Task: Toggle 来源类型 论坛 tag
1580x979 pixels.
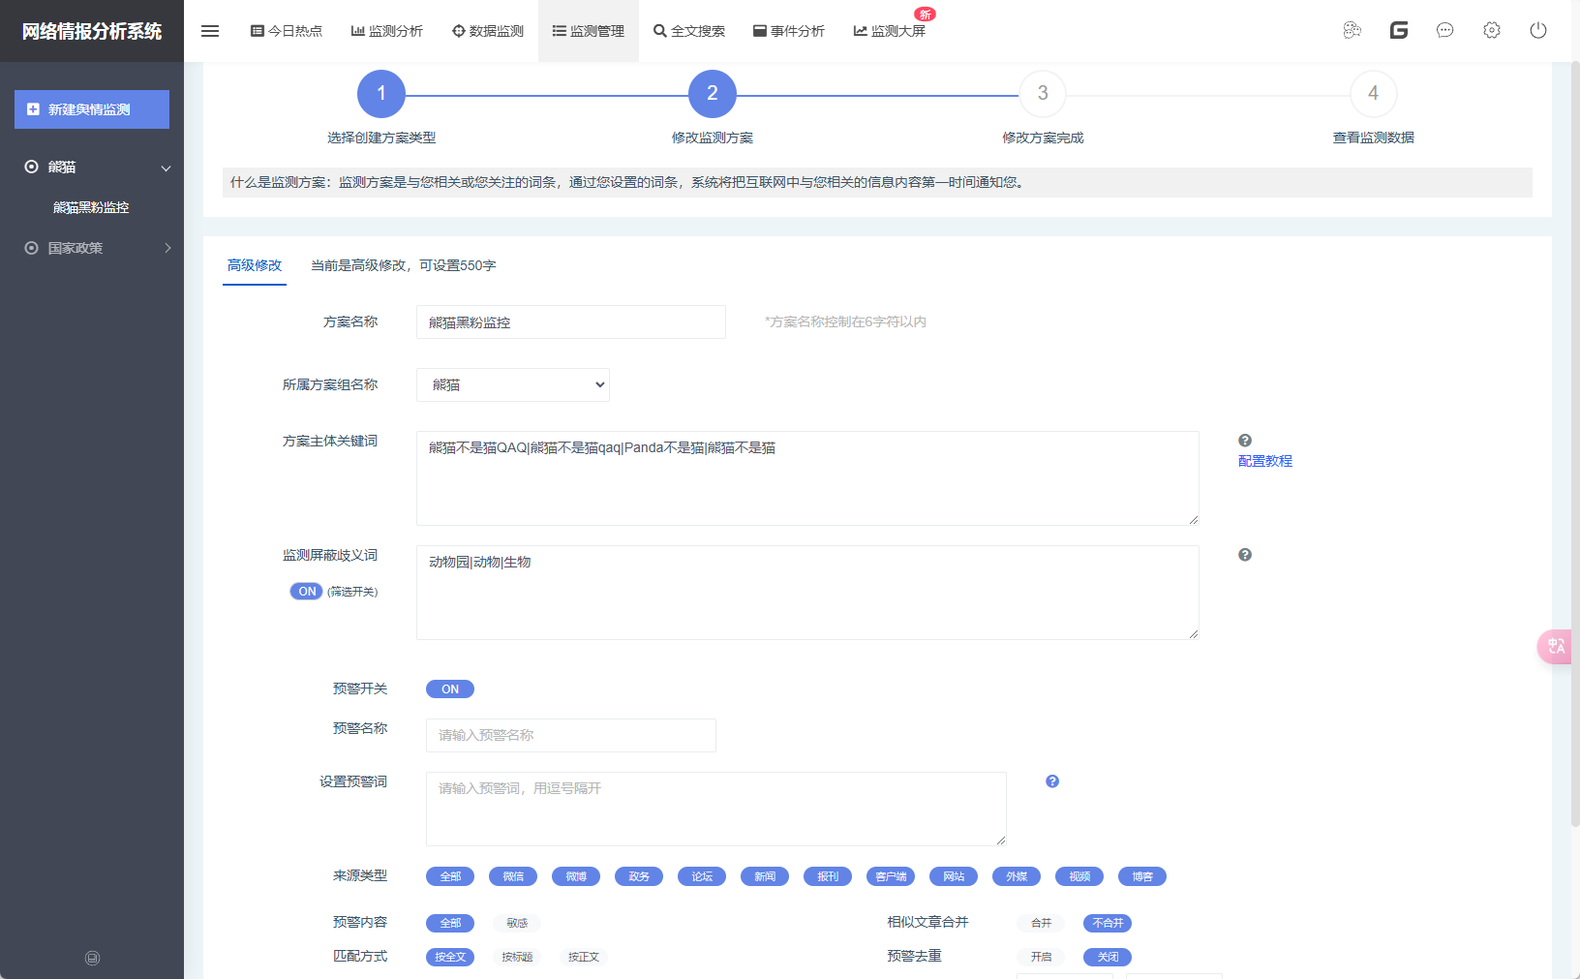Action: (702, 876)
